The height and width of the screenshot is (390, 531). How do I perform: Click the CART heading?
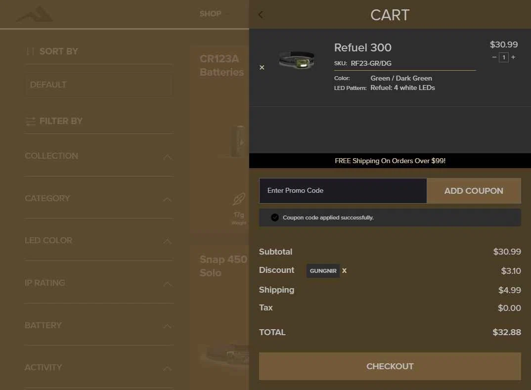pos(390,15)
